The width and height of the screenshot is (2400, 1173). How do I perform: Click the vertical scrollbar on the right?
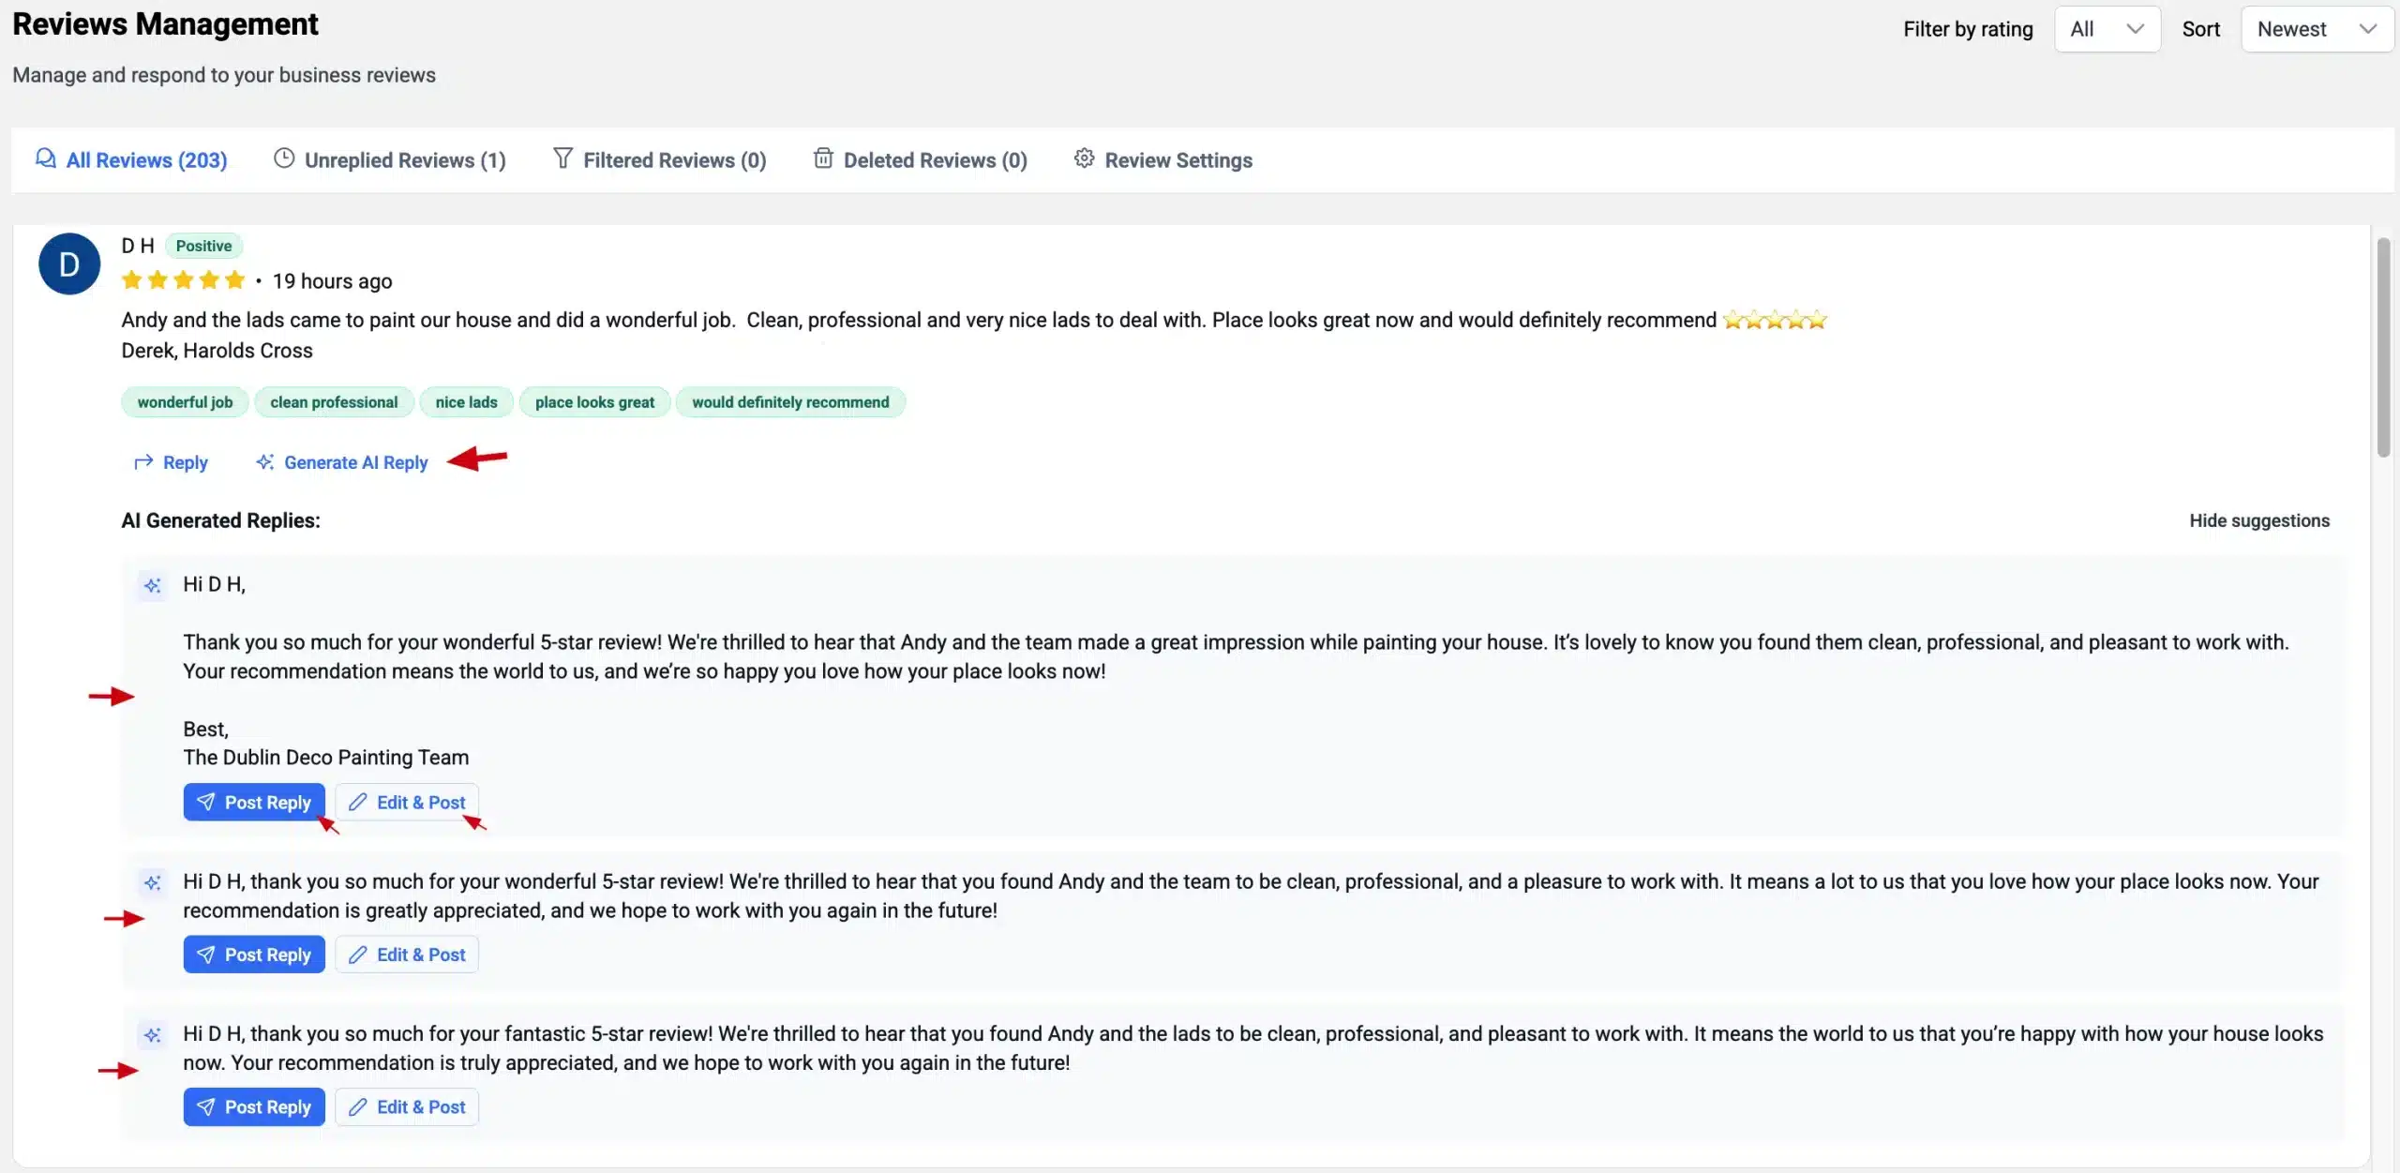(2384, 347)
